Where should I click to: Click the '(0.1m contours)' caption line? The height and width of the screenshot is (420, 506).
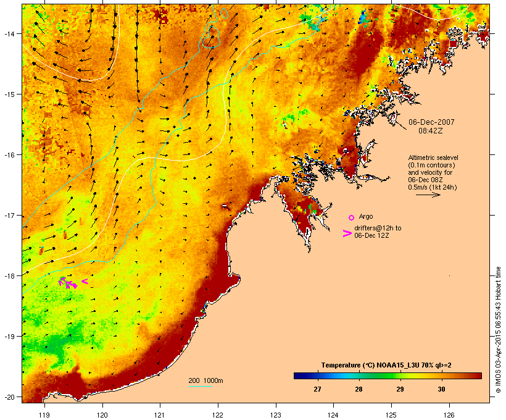click(x=431, y=165)
